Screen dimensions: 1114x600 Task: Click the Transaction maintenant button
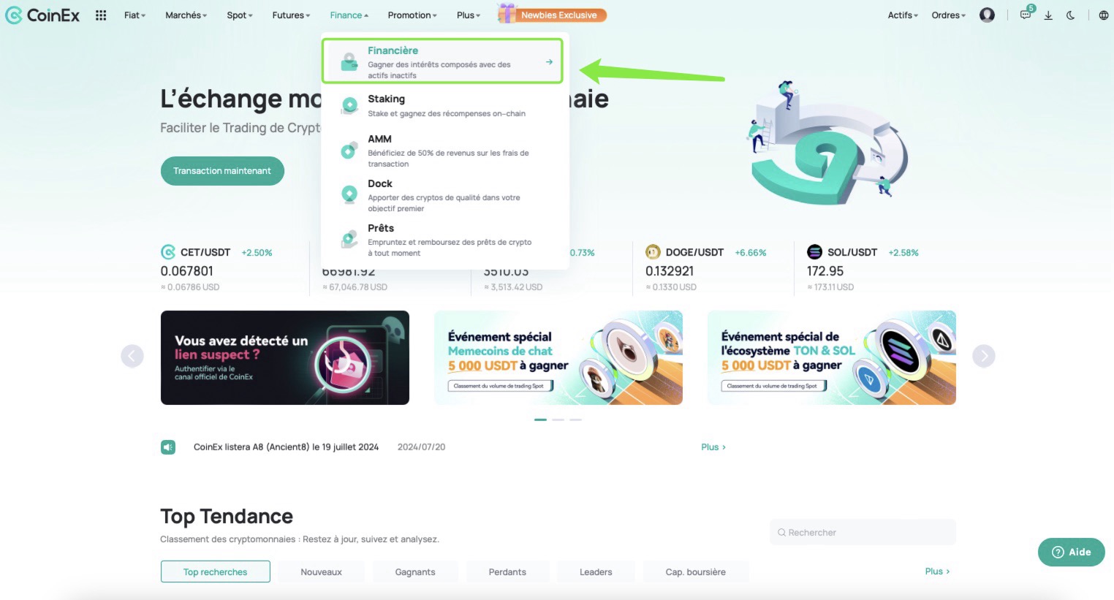coord(222,171)
